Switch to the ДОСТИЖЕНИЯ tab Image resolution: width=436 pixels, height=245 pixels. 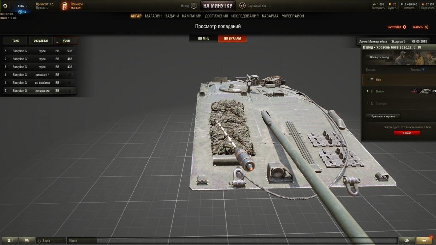pos(217,16)
